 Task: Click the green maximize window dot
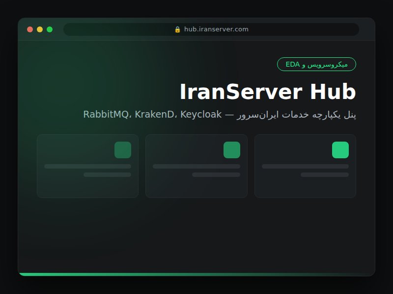point(50,29)
